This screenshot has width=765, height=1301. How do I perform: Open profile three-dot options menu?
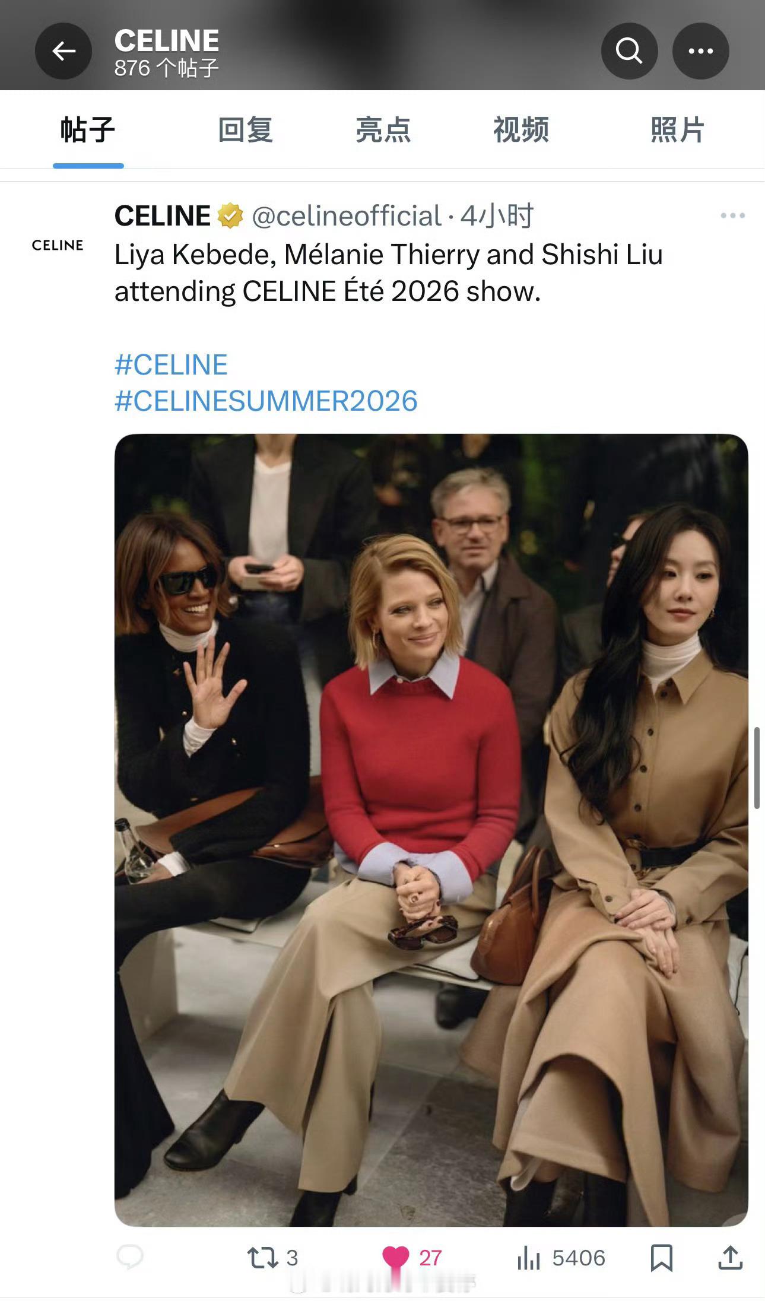(701, 51)
